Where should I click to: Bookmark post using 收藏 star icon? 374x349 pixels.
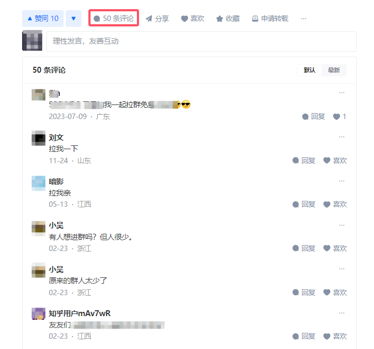click(x=228, y=19)
